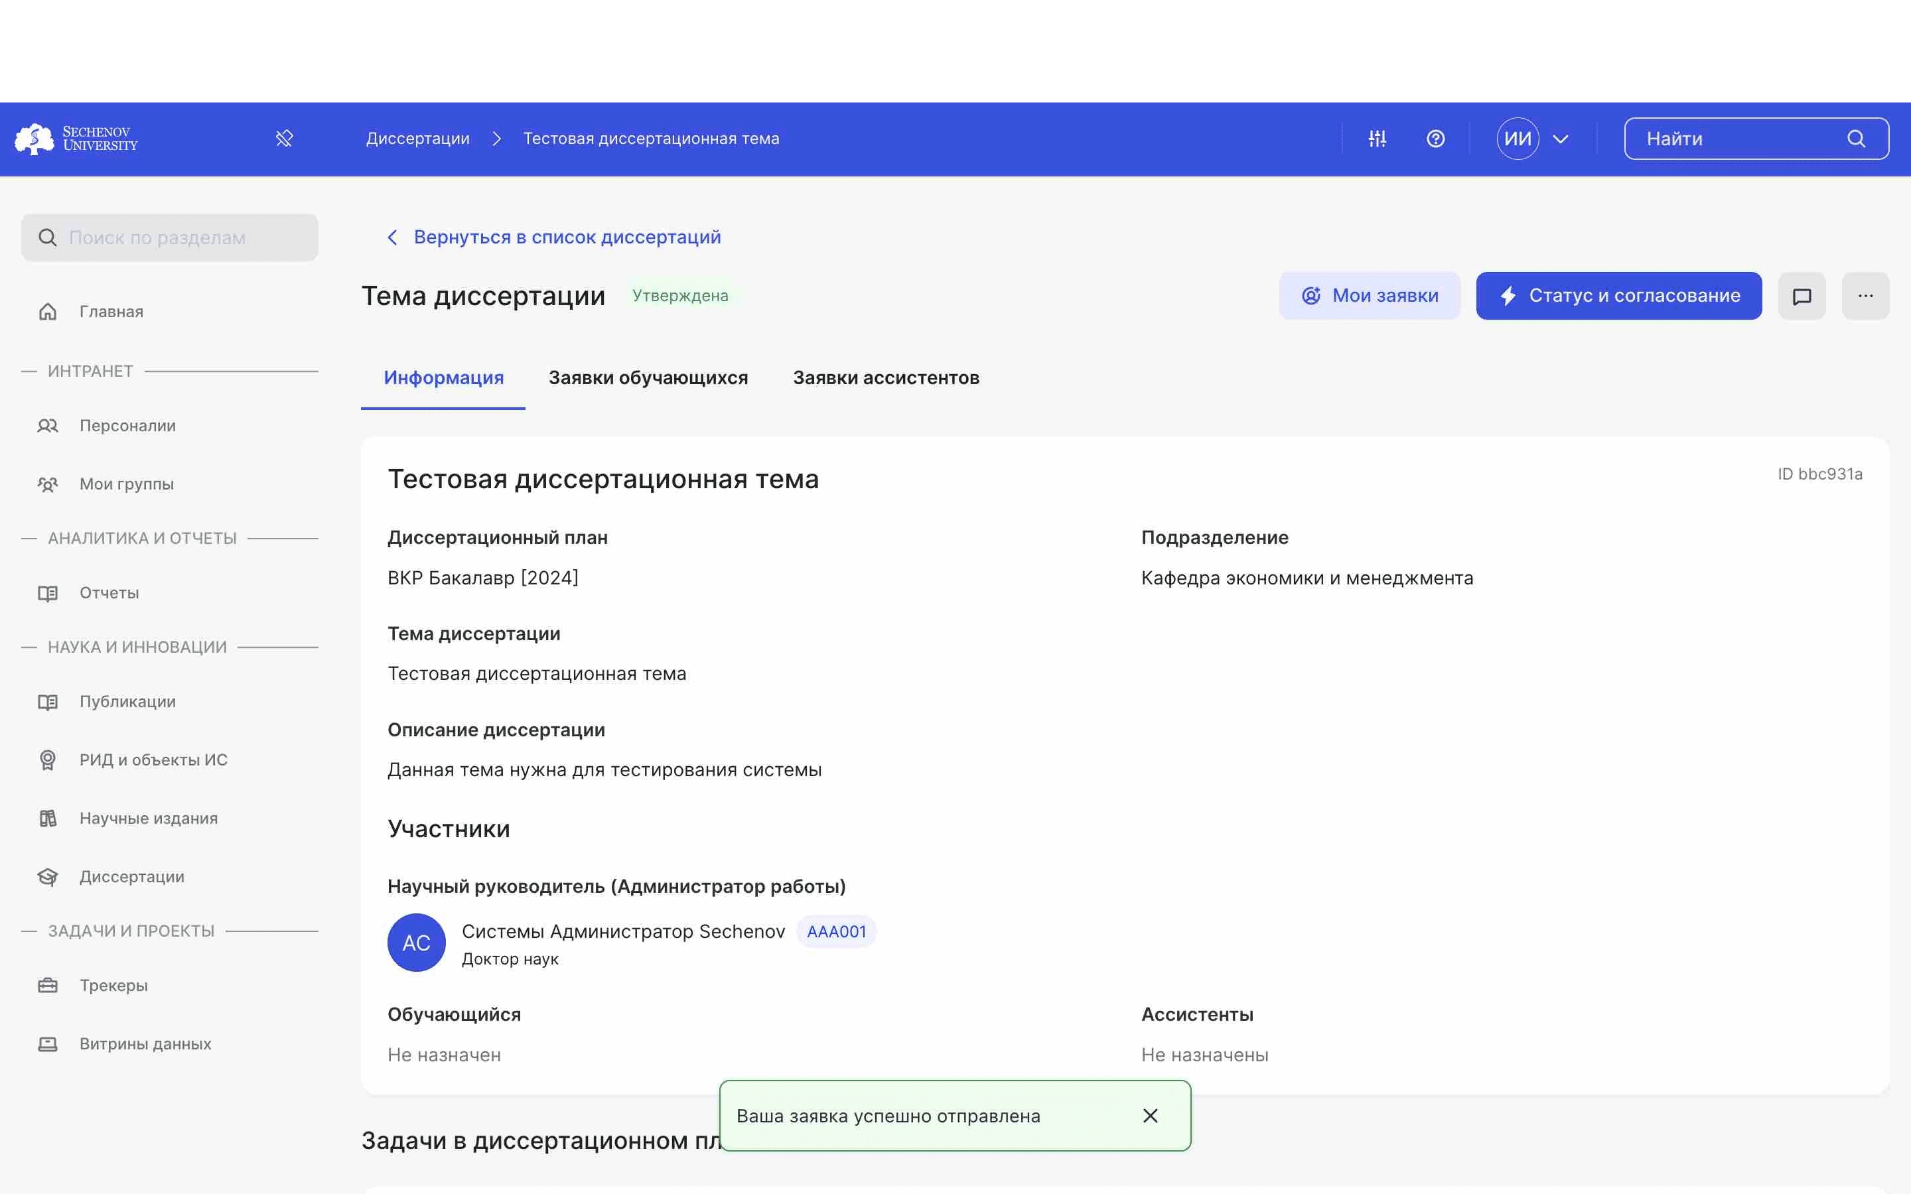Click the ID bbc931a text
This screenshot has height=1194, width=1911.
1819,474
